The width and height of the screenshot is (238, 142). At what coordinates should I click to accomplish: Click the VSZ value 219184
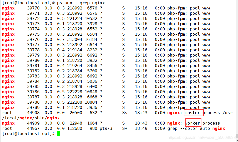pos(75,50)
